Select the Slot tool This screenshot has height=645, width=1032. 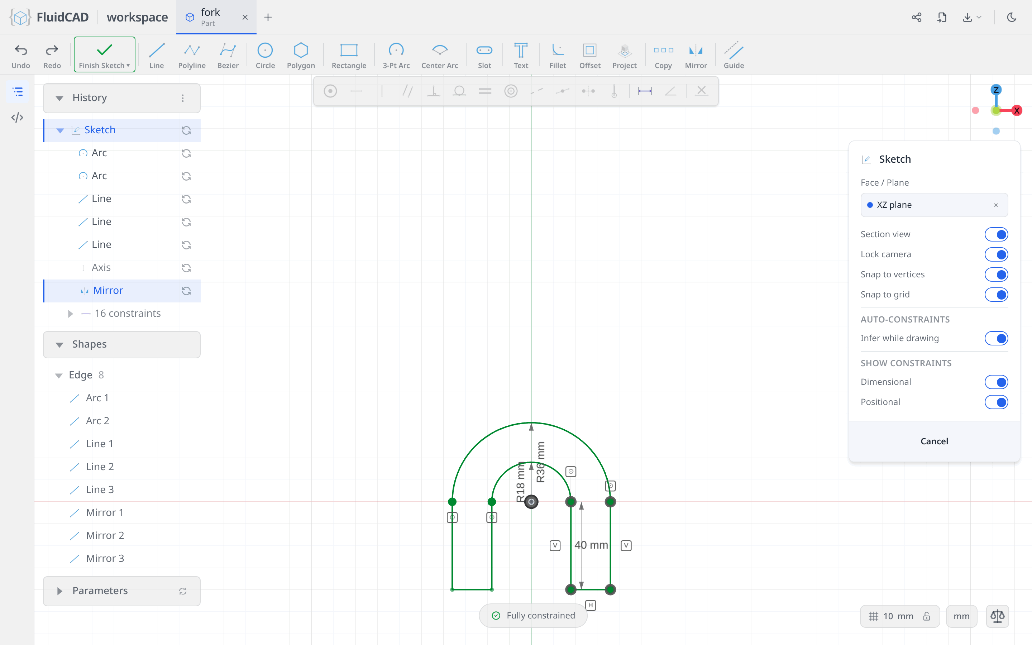[x=484, y=55]
